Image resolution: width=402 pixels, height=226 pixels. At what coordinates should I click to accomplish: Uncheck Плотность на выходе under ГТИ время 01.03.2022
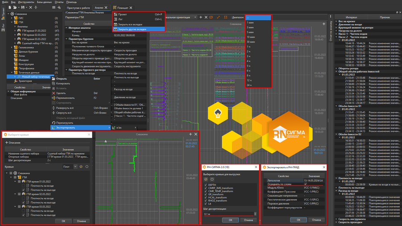coord(24,190)
